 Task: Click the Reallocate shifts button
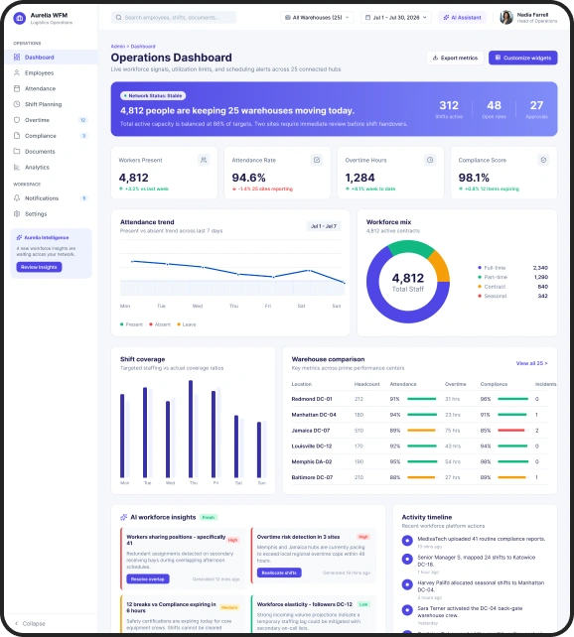(279, 573)
